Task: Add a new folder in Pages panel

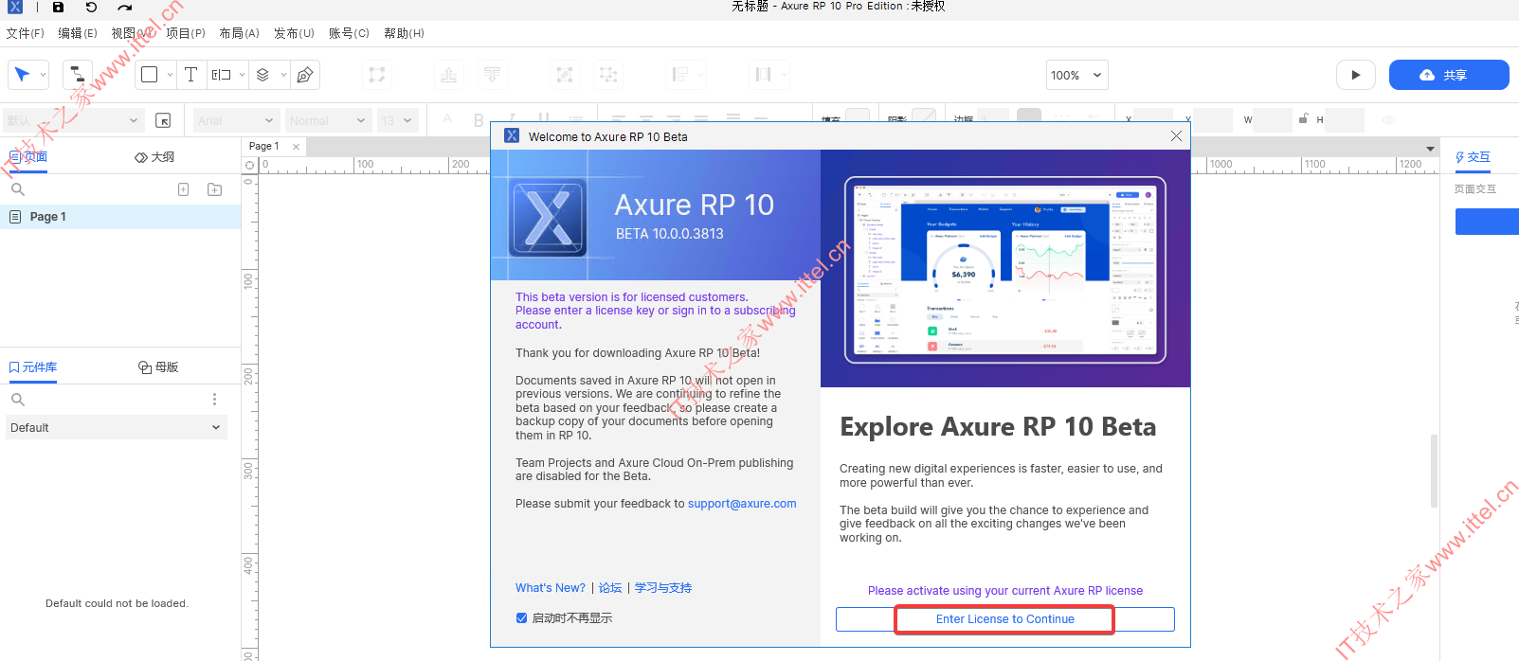Action: point(215,189)
